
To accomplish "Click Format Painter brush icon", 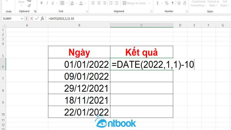I will (x=29, y=5).
